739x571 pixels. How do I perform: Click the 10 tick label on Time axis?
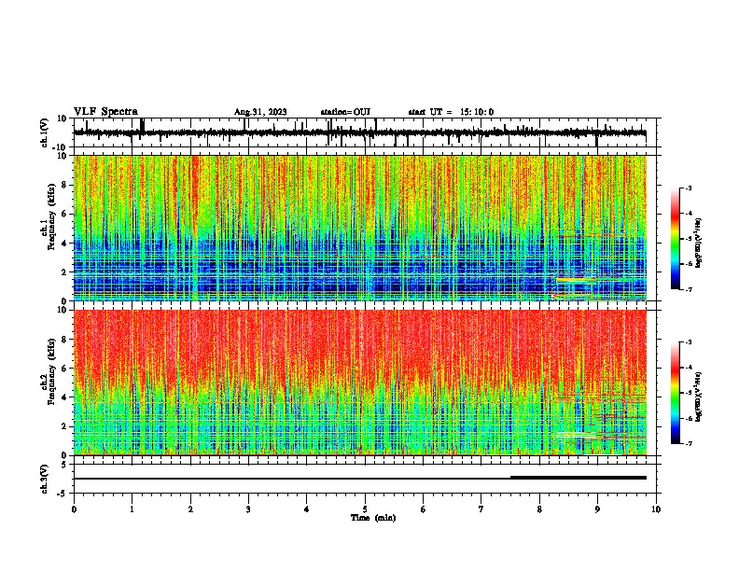(656, 509)
